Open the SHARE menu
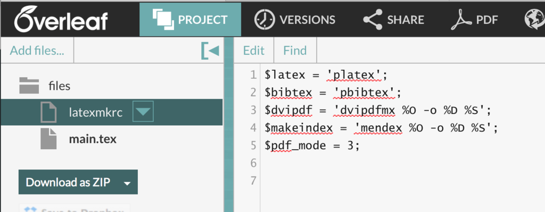 pos(393,20)
